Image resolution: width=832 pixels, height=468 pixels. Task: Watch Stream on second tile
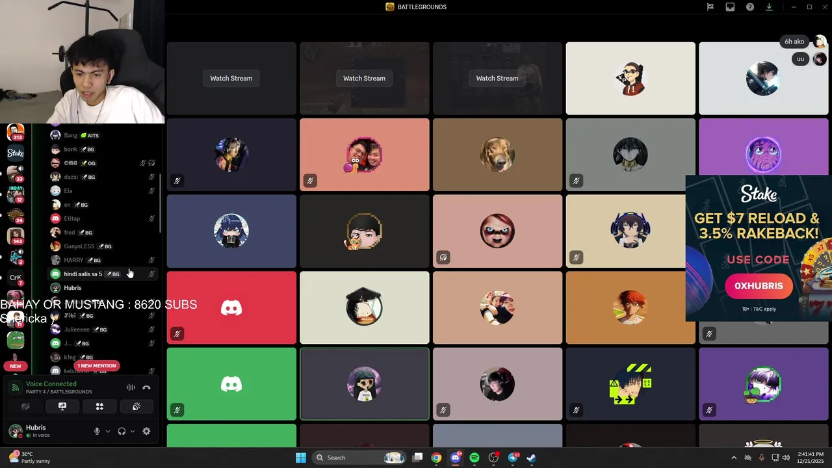pyautogui.click(x=364, y=78)
